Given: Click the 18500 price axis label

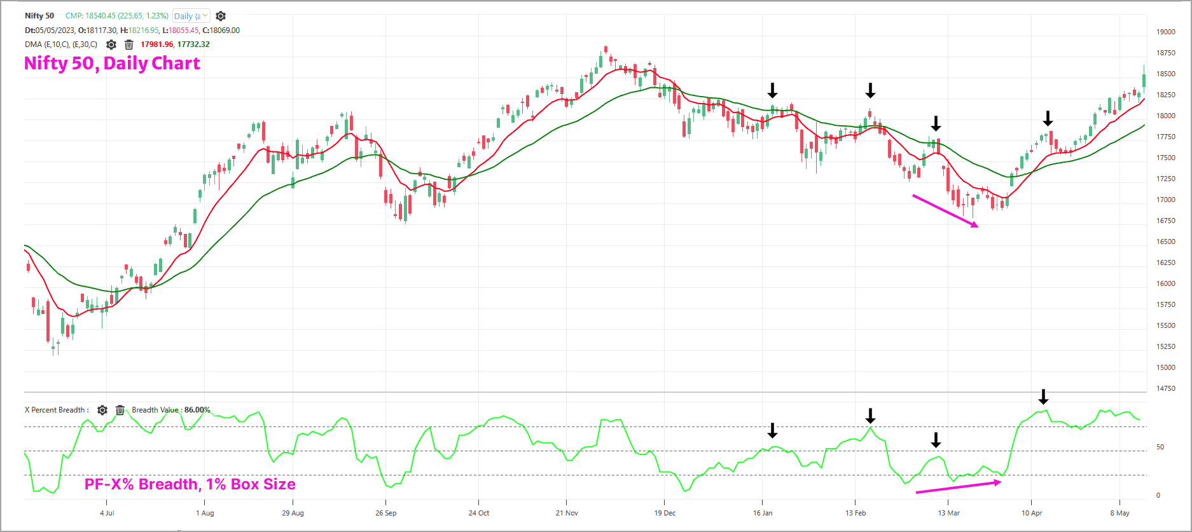Looking at the screenshot, I should pos(1166,74).
